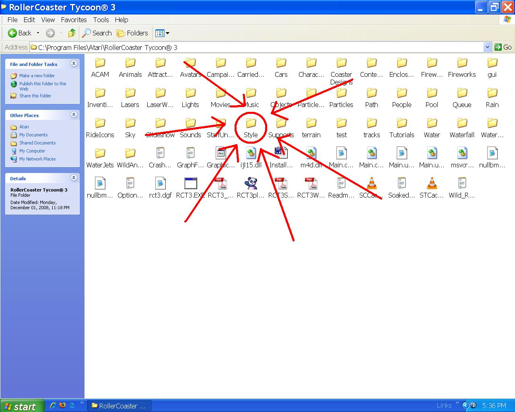Open the Favorites menu
The image size is (515, 412).
(x=74, y=19)
